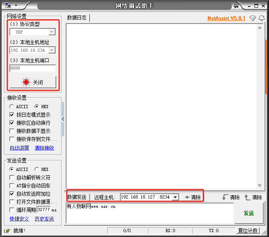Click the pin window icon in title bar
The width and height of the screenshot is (269, 237).
236,6
